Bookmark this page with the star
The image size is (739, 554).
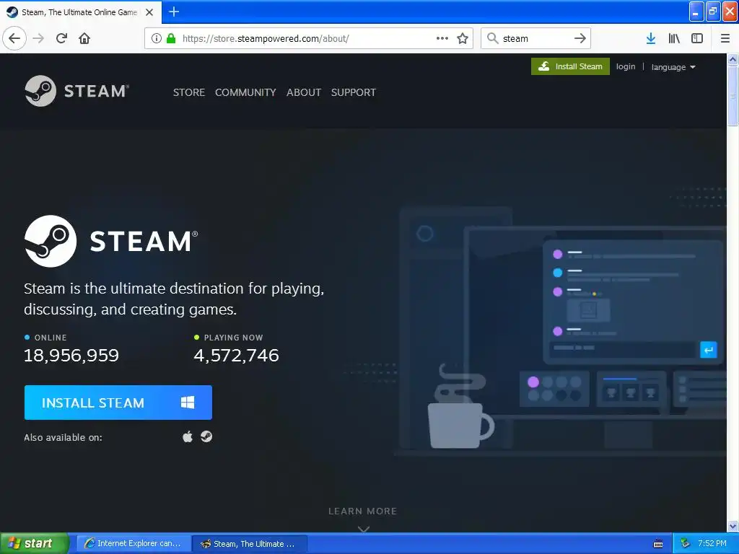coord(463,38)
